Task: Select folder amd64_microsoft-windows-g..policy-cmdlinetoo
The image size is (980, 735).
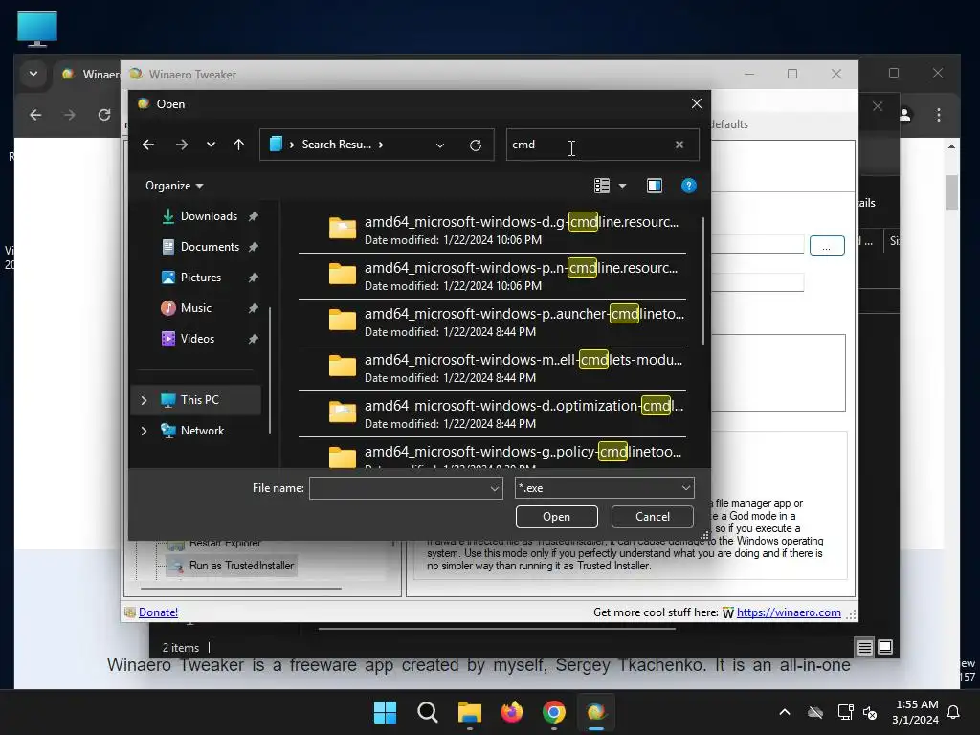Action: pyautogui.click(x=493, y=454)
